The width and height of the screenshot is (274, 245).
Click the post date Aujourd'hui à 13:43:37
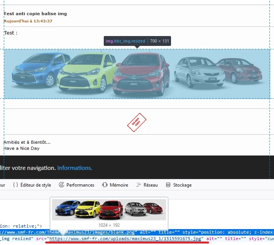coord(28,21)
